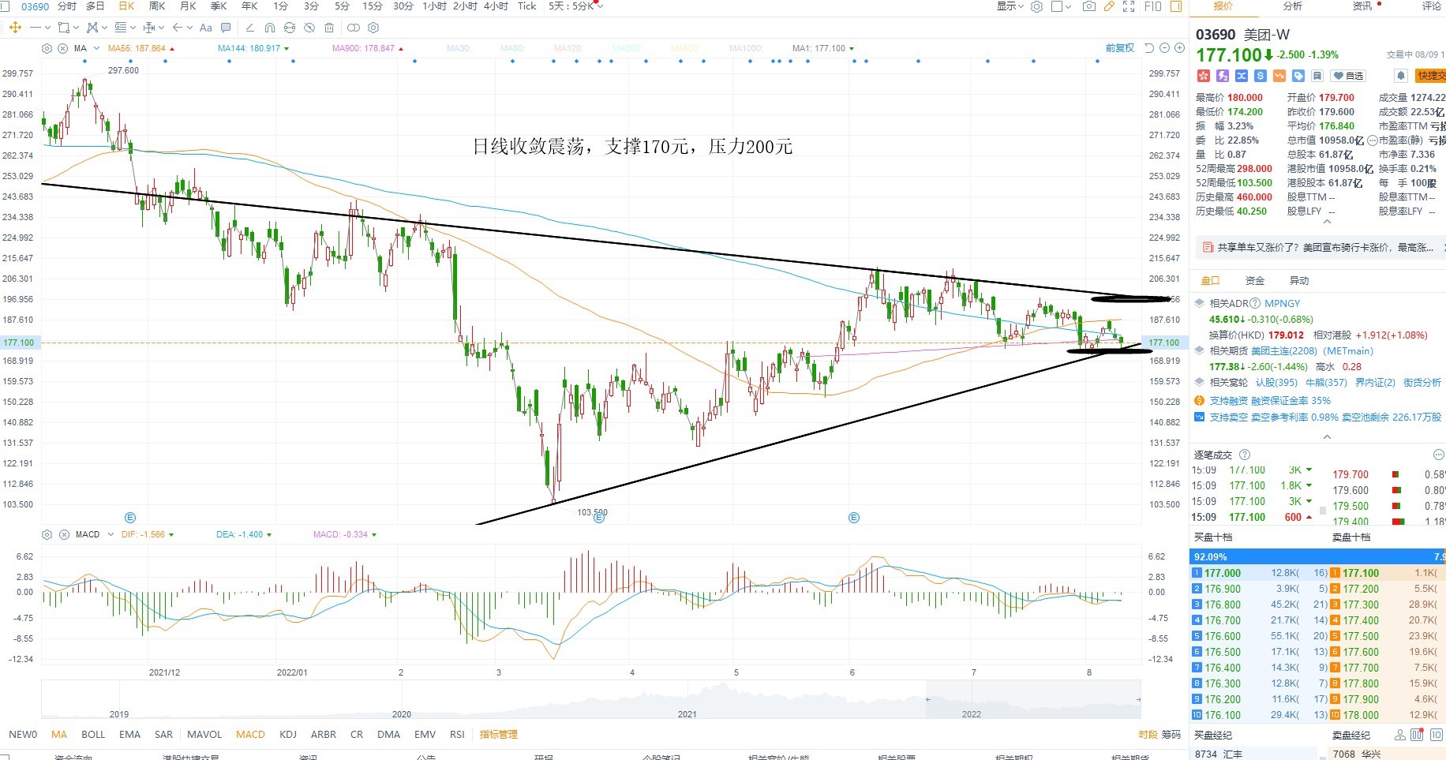Choose the rectangle shape drawing tool
The height and width of the screenshot is (760, 1446).
click(x=64, y=28)
